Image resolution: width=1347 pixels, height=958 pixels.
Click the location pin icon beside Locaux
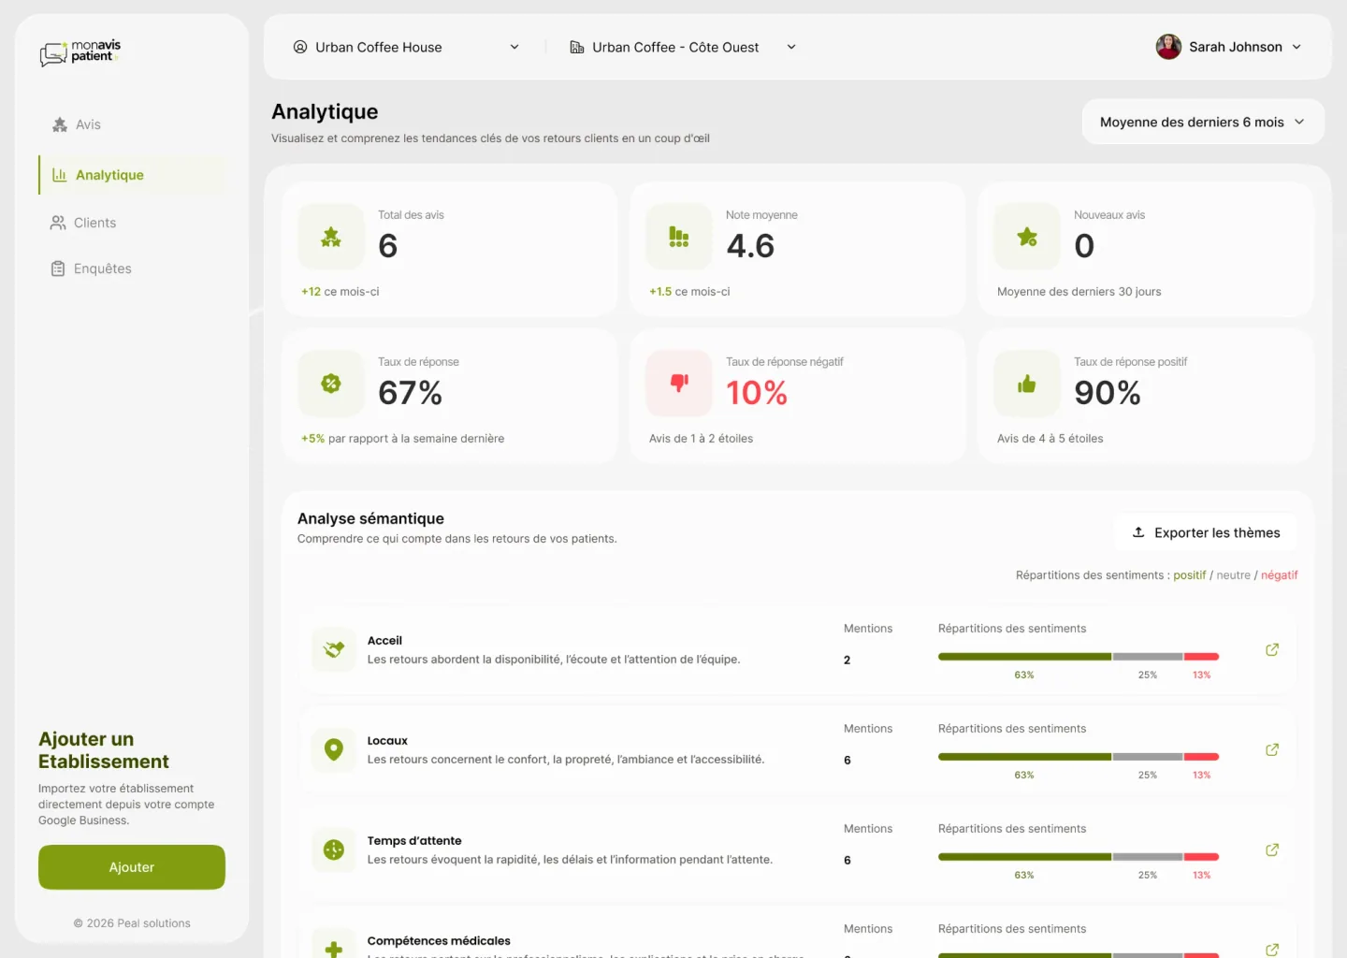334,749
